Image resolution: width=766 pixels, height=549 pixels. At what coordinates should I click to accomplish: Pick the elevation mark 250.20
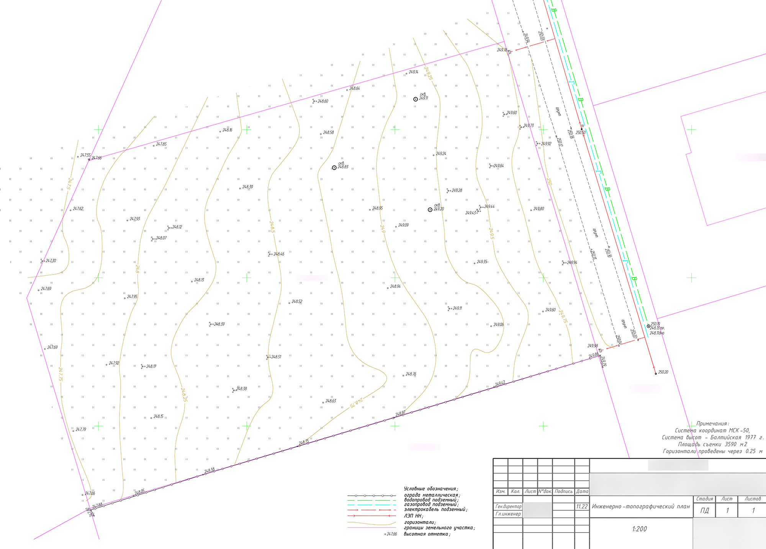(x=663, y=372)
